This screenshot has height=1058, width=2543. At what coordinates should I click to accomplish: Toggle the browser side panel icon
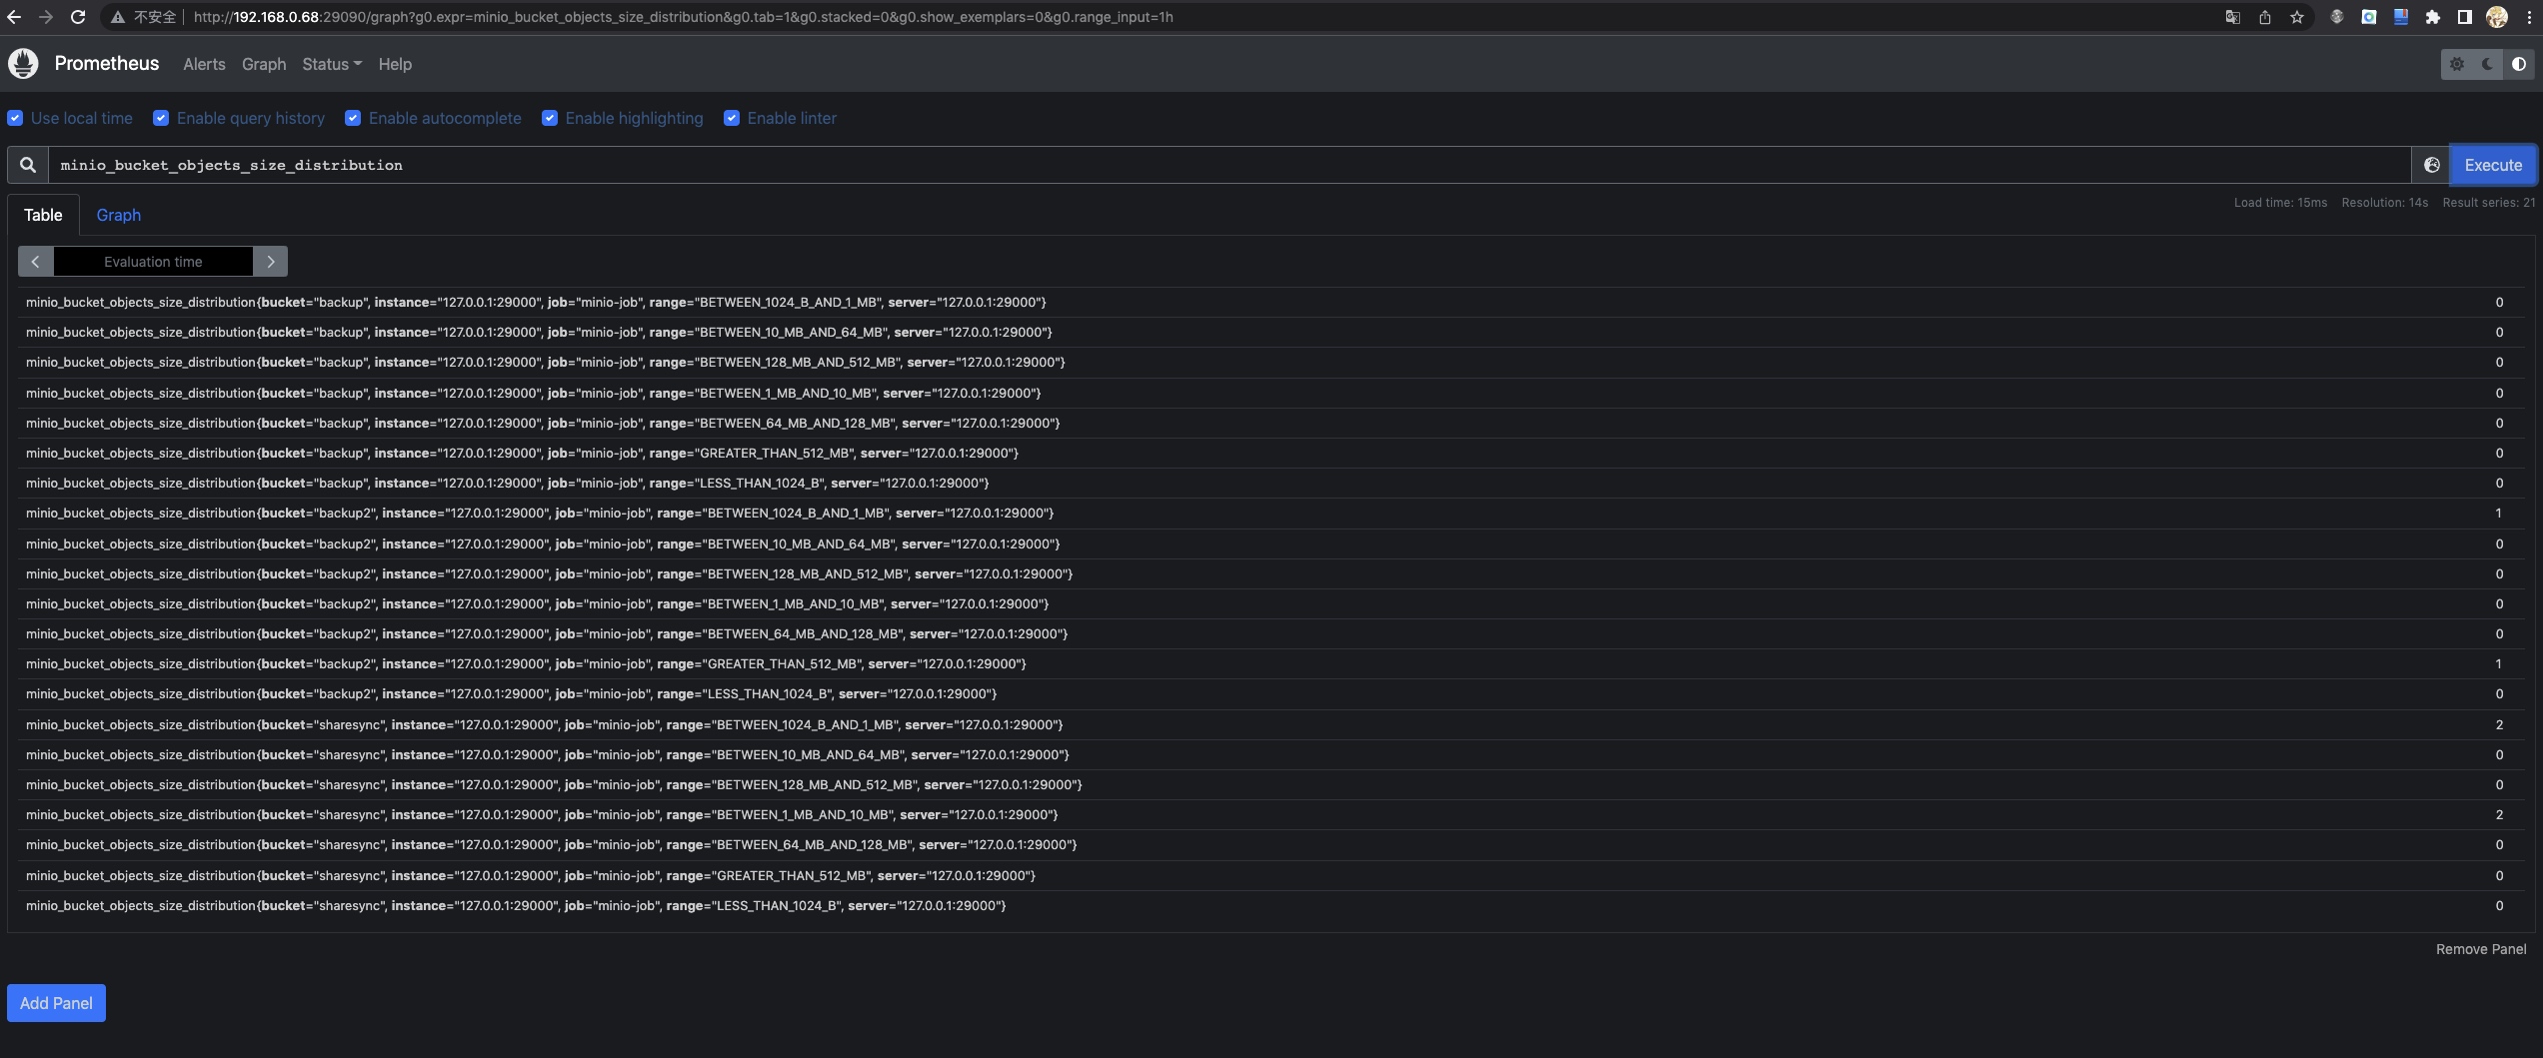pyautogui.click(x=2464, y=17)
